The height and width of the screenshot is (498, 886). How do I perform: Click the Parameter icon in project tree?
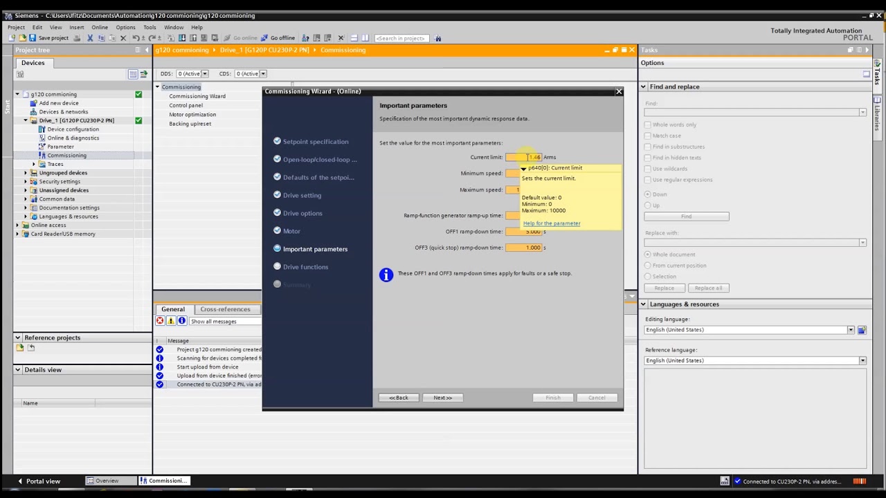(42, 147)
